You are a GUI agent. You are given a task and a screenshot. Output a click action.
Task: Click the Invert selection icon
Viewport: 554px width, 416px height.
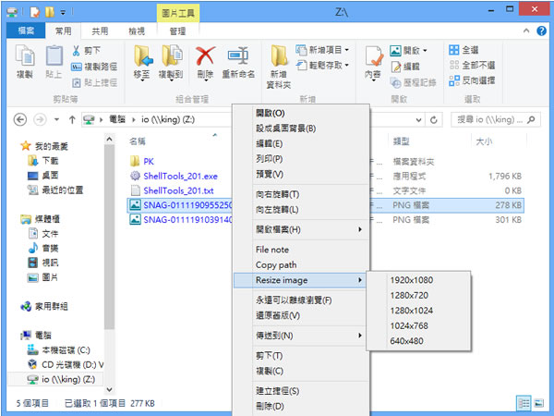click(453, 80)
